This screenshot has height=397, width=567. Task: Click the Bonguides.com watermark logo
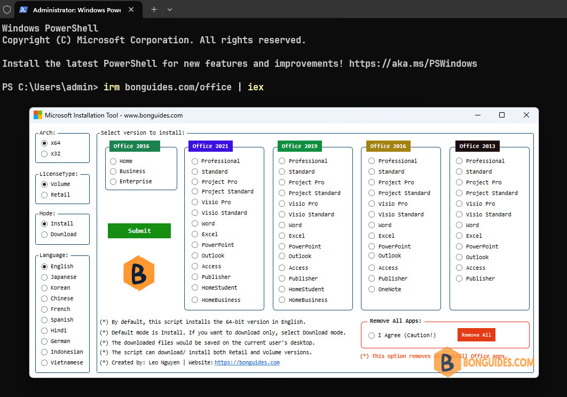point(484,362)
